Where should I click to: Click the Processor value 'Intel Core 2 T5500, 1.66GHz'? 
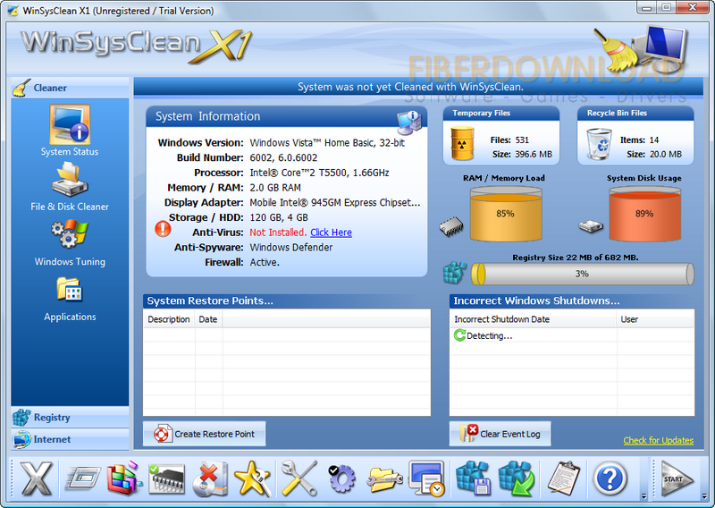pyautogui.click(x=319, y=173)
